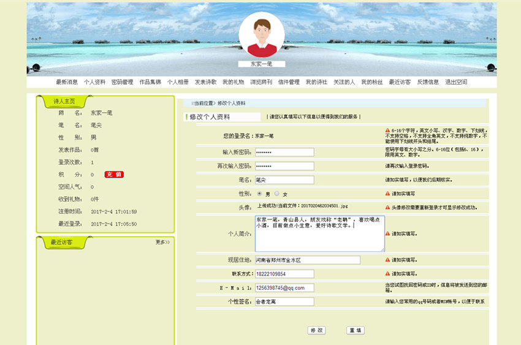Open 作品集锦 from the navigation bar
The height and width of the screenshot is (345, 521).
pos(150,82)
